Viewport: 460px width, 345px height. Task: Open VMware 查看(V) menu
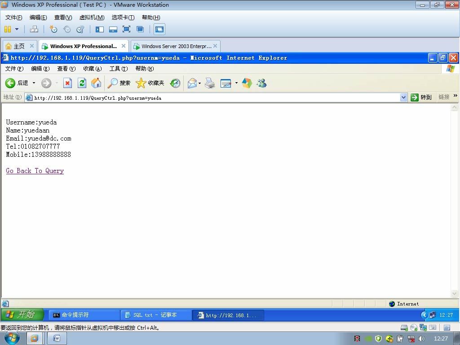point(63,18)
